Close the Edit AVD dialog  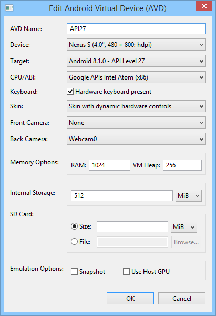[x=204, y=6]
